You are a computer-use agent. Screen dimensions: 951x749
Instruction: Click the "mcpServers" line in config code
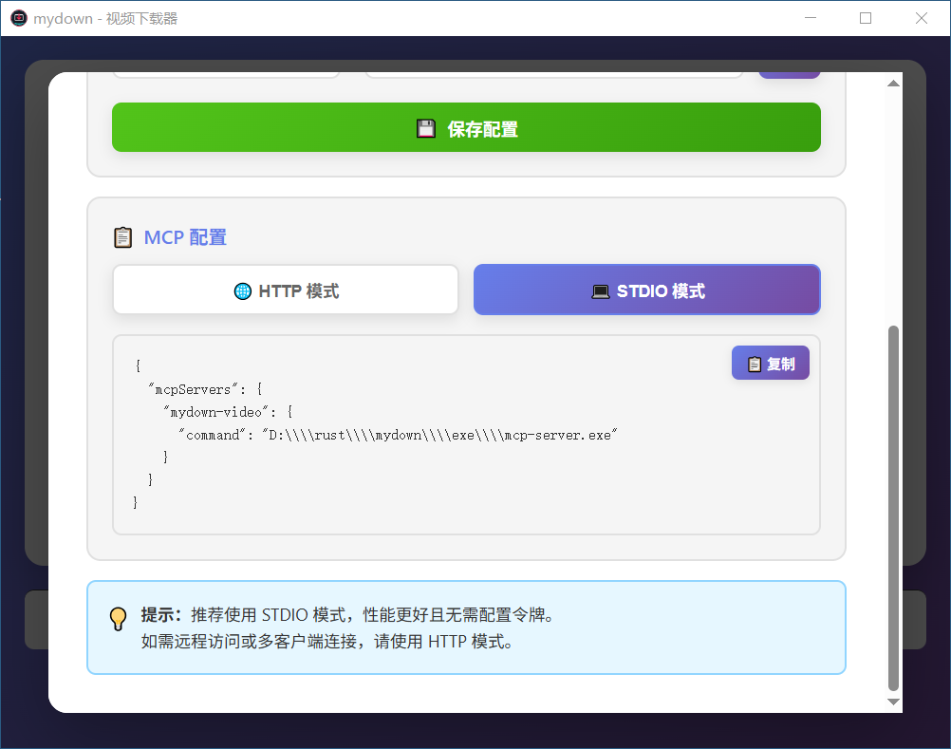point(205,389)
